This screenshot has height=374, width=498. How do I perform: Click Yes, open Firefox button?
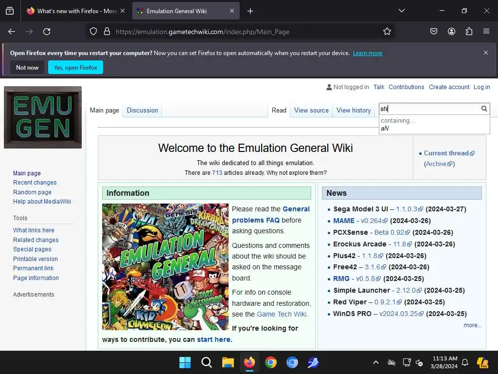pos(75,67)
